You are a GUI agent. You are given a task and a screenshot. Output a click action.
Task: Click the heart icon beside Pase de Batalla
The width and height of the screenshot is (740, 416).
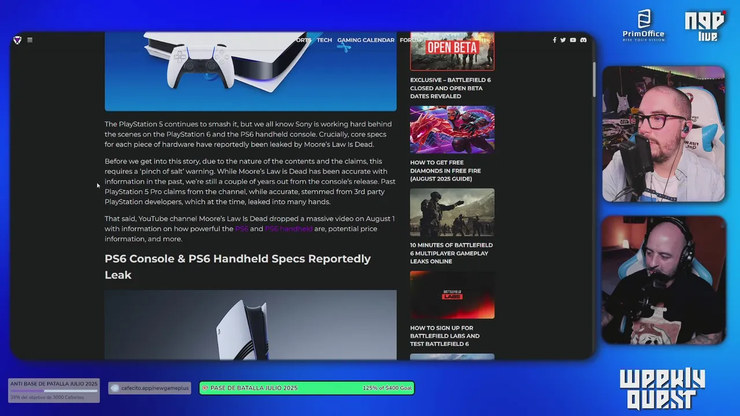[205, 388]
